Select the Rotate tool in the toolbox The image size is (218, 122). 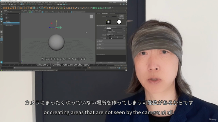[1, 22]
